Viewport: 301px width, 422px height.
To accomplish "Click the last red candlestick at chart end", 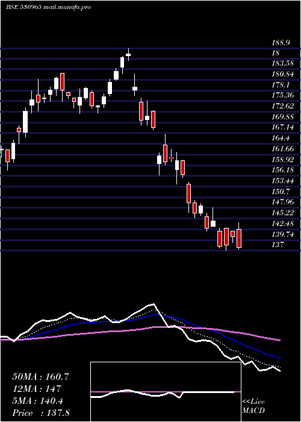I will pos(239,238).
